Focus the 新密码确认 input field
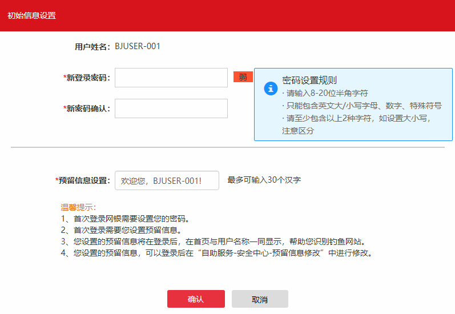This screenshot has height=314, width=455. pyautogui.click(x=171, y=108)
